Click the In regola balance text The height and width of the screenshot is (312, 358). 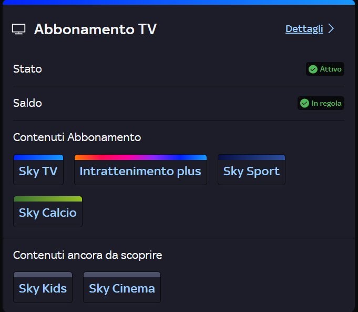pos(326,104)
